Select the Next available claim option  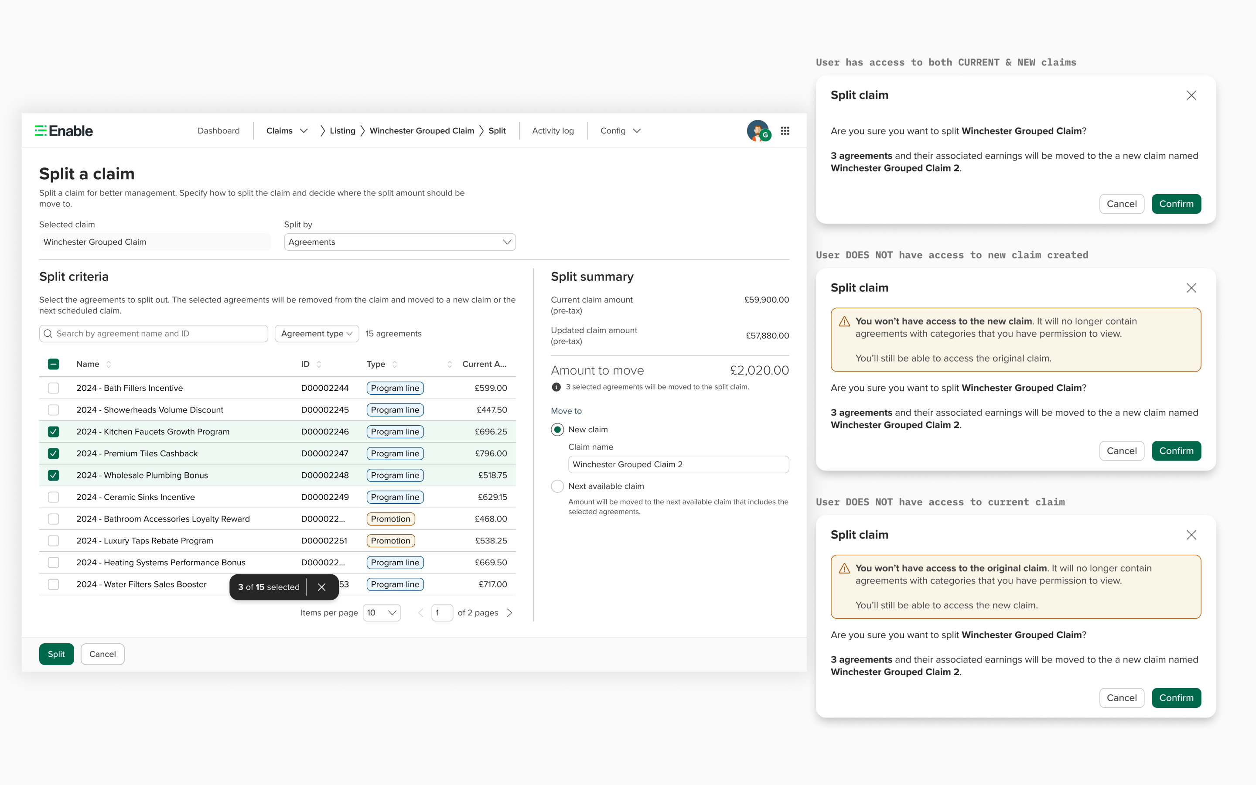click(557, 486)
